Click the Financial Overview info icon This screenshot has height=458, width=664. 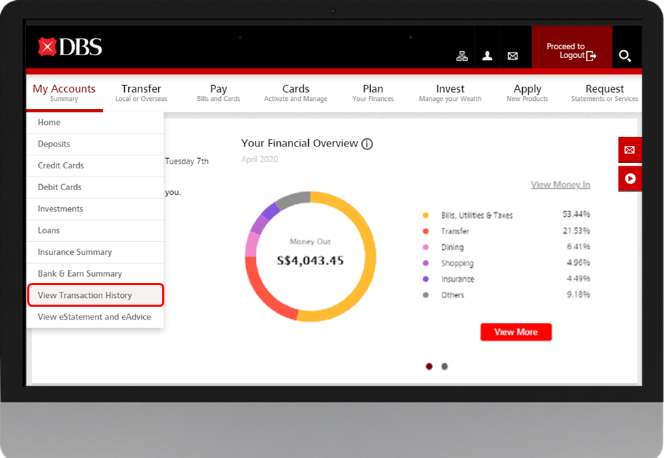pyautogui.click(x=367, y=144)
